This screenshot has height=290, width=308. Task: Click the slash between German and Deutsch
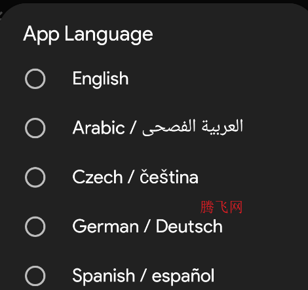tap(147, 226)
